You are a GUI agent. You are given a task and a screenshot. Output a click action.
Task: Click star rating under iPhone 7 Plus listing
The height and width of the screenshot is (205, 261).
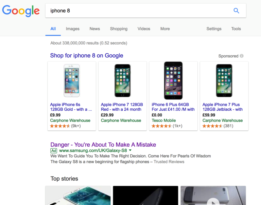(212, 126)
